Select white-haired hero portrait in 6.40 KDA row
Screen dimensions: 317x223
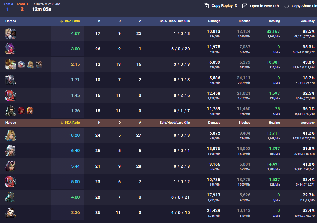(11, 151)
